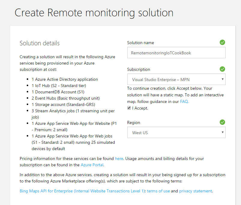The height and width of the screenshot is (205, 241).
Task: Follow the 'here' pricing information link
Action: pos(119,158)
